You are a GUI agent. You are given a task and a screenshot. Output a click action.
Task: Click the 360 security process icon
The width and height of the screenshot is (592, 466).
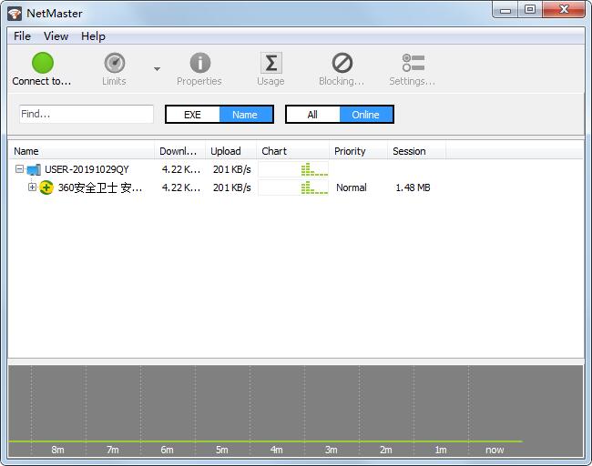point(46,187)
